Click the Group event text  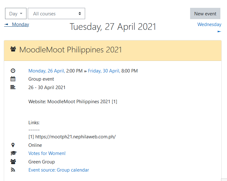point(41,79)
